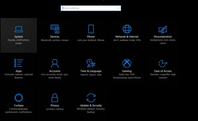
Task: Click the Devices label
Action: 55,37
